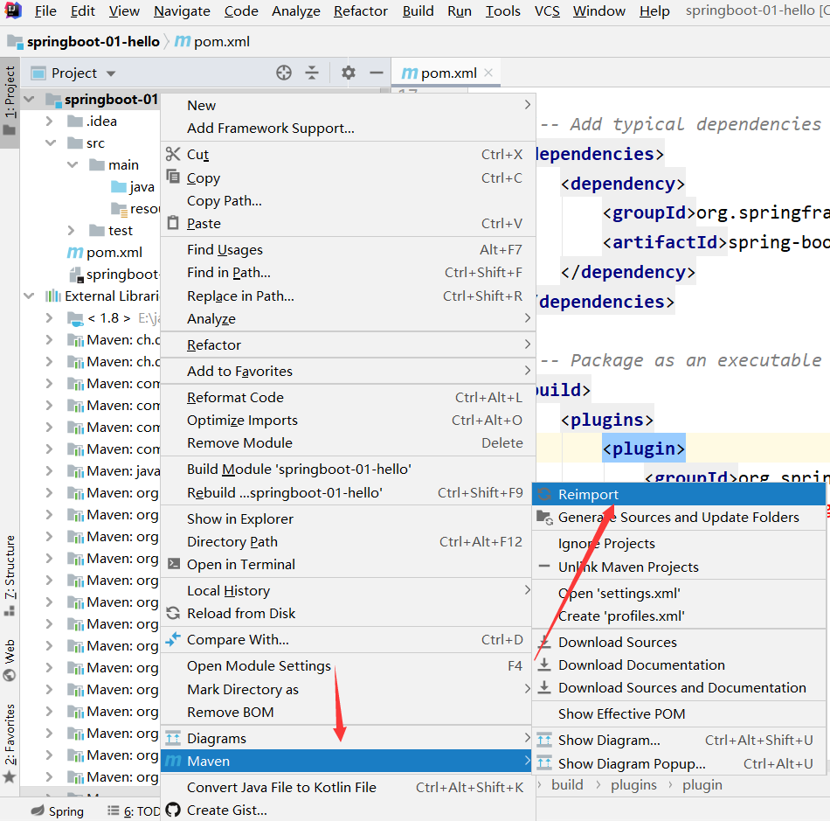Image resolution: width=830 pixels, height=821 pixels.
Task: Click the highlighted <plugin> tag in editor
Action: click(644, 449)
